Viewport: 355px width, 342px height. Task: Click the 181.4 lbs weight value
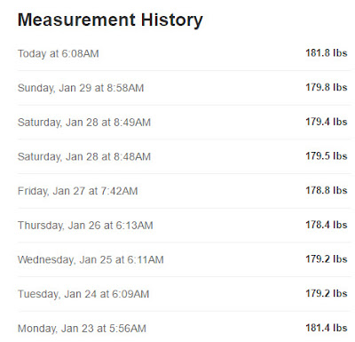click(x=327, y=328)
